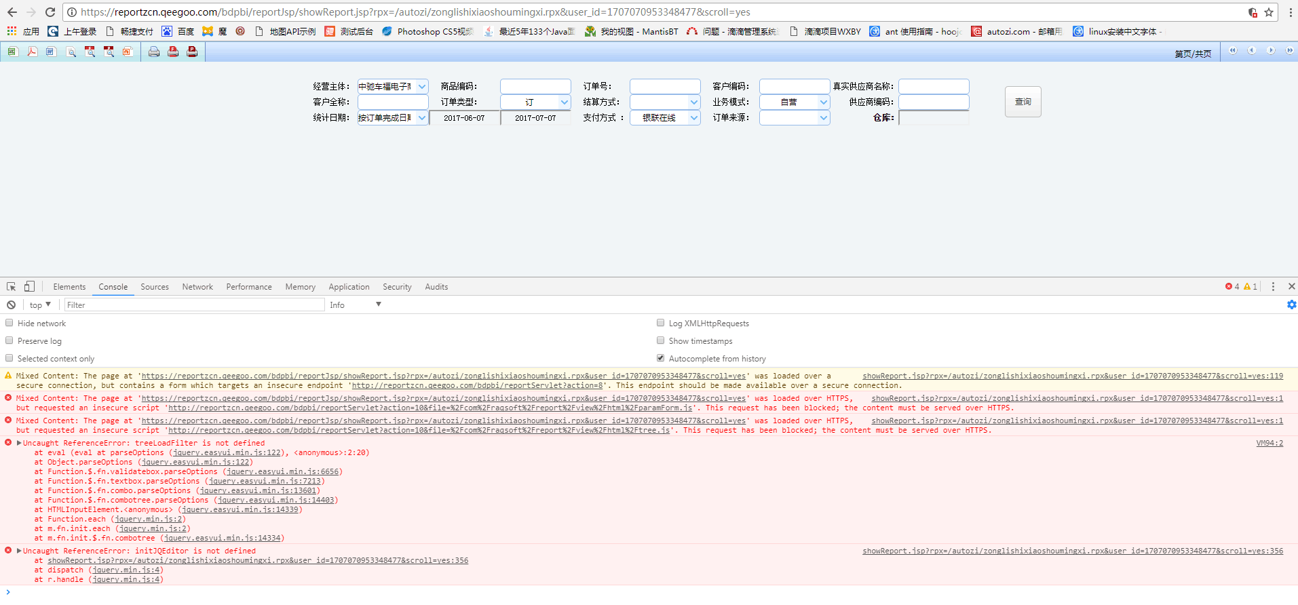Jump to the first report page
The width and height of the screenshot is (1298, 605).
coord(1233,51)
